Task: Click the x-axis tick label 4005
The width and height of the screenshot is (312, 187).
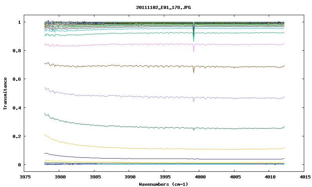Action: (x=235, y=177)
